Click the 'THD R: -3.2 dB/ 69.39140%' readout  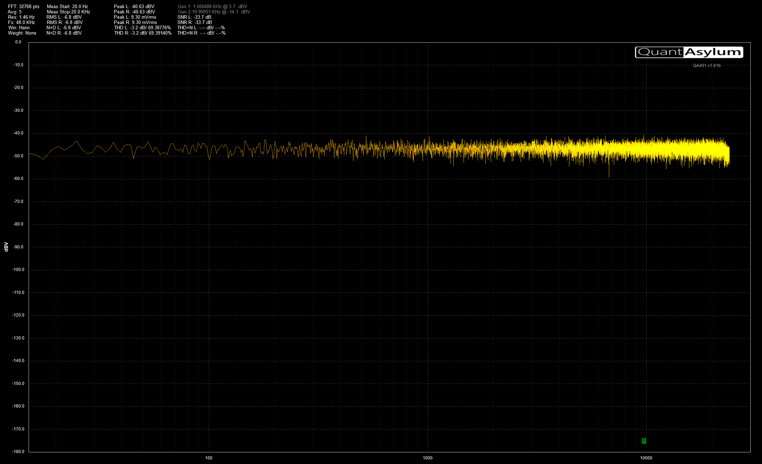click(143, 33)
